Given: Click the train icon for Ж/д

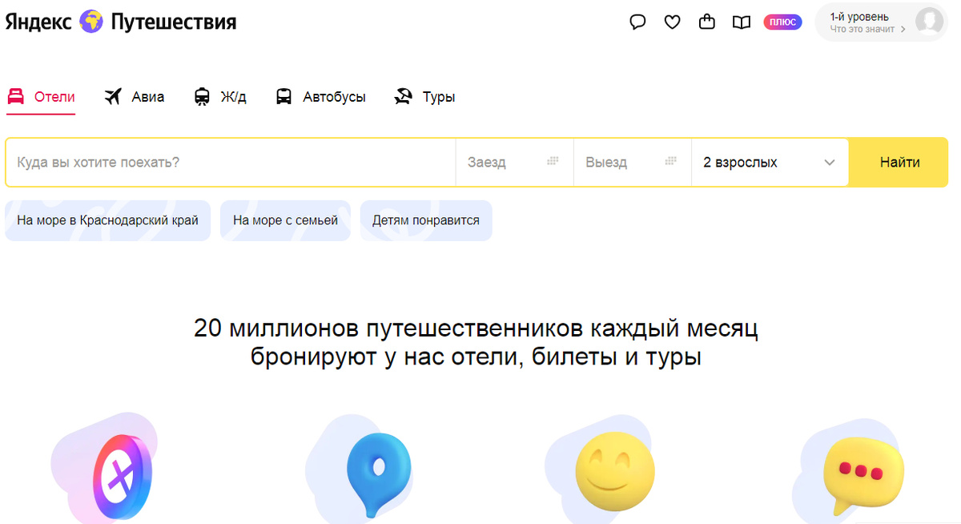Looking at the screenshot, I should coord(202,97).
